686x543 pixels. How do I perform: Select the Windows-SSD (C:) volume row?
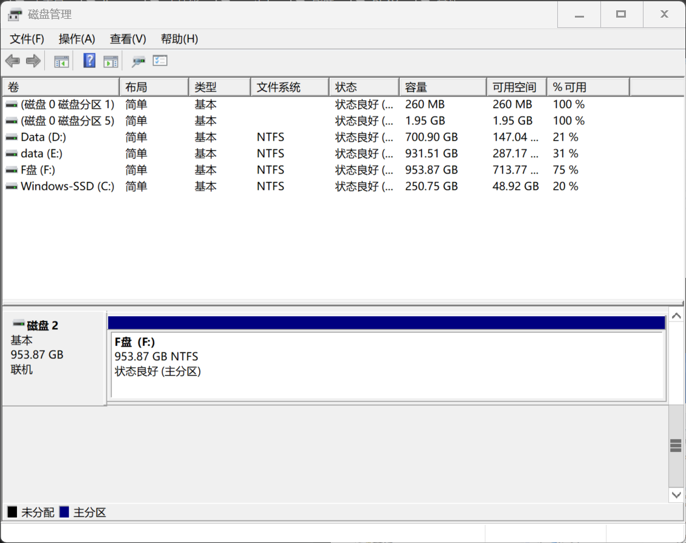[x=67, y=186]
